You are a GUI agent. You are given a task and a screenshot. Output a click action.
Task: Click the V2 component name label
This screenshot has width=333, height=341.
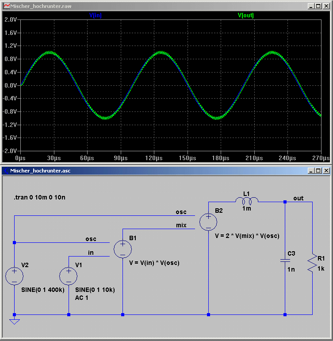[x=25, y=265]
